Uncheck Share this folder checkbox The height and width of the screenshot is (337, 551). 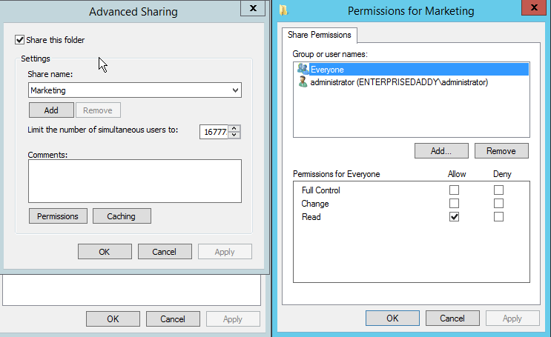pos(19,40)
